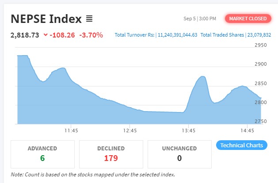Open Technical Charts
Viewport: 278px width, 183px height.
click(x=242, y=145)
